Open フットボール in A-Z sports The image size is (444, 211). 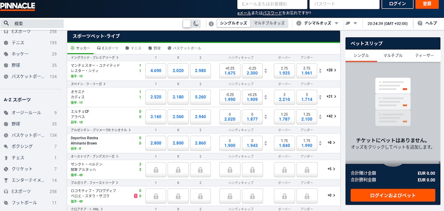30,203
